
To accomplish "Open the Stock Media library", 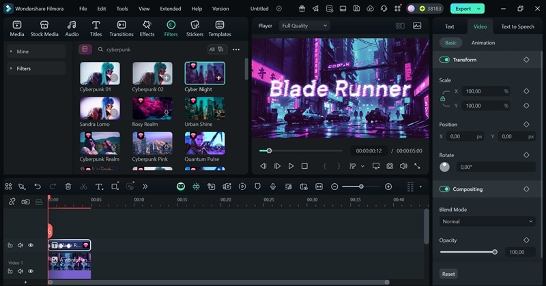I will click(x=44, y=29).
